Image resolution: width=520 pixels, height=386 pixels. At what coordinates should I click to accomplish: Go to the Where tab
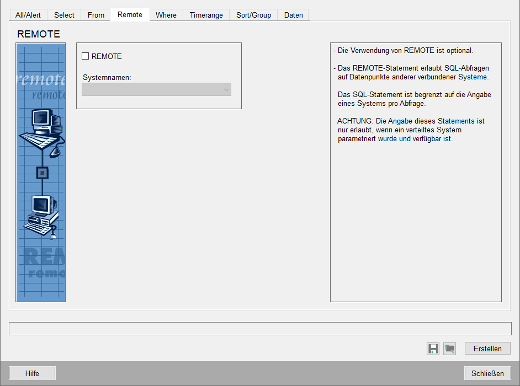click(x=166, y=15)
